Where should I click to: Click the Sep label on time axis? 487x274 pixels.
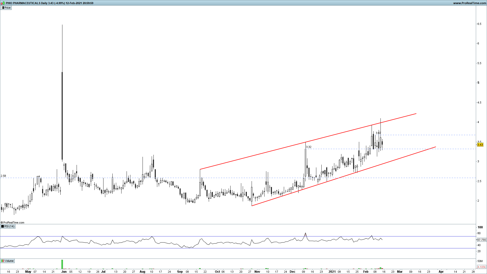click(180, 271)
